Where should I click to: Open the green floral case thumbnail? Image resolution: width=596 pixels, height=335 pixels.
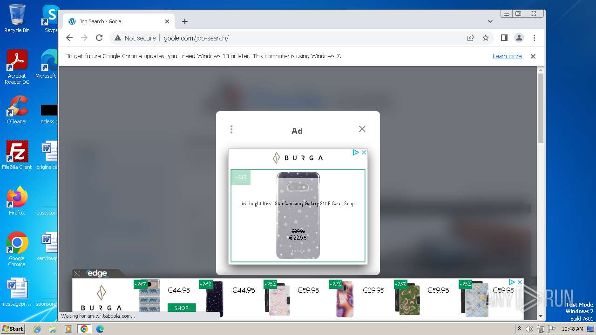click(407, 299)
